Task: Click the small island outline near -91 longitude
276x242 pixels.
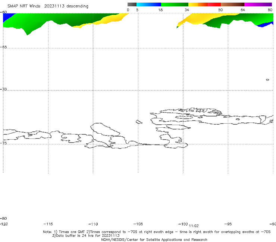Action: (267, 80)
